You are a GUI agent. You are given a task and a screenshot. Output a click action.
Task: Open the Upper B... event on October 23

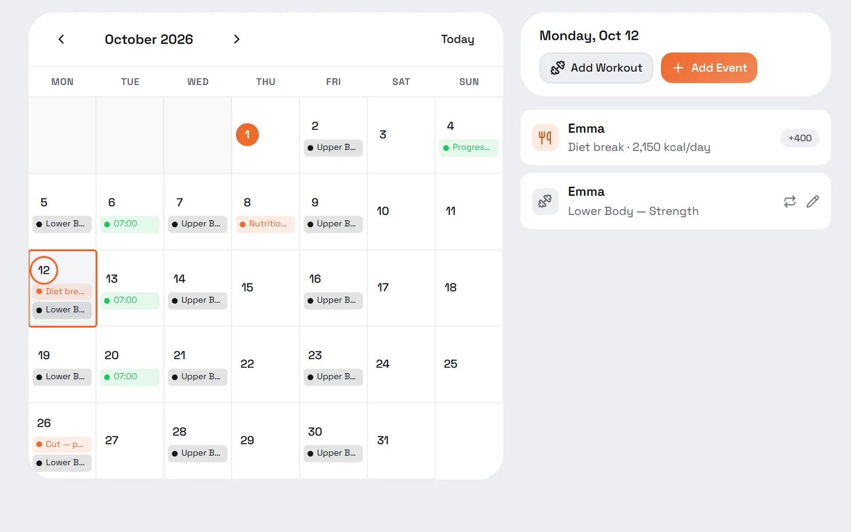(x=333, y=377)
